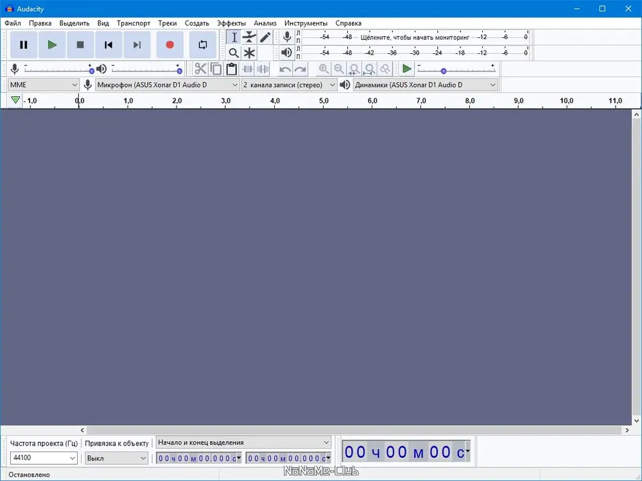Click the Record button
The width and height of the screenshot is (642, 481).
(170, 45)
